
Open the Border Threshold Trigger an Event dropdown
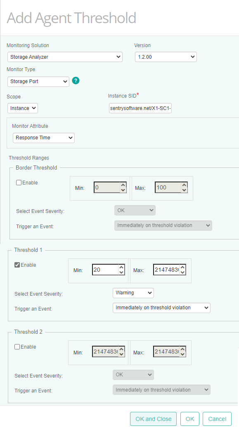[x=163, y=225]
